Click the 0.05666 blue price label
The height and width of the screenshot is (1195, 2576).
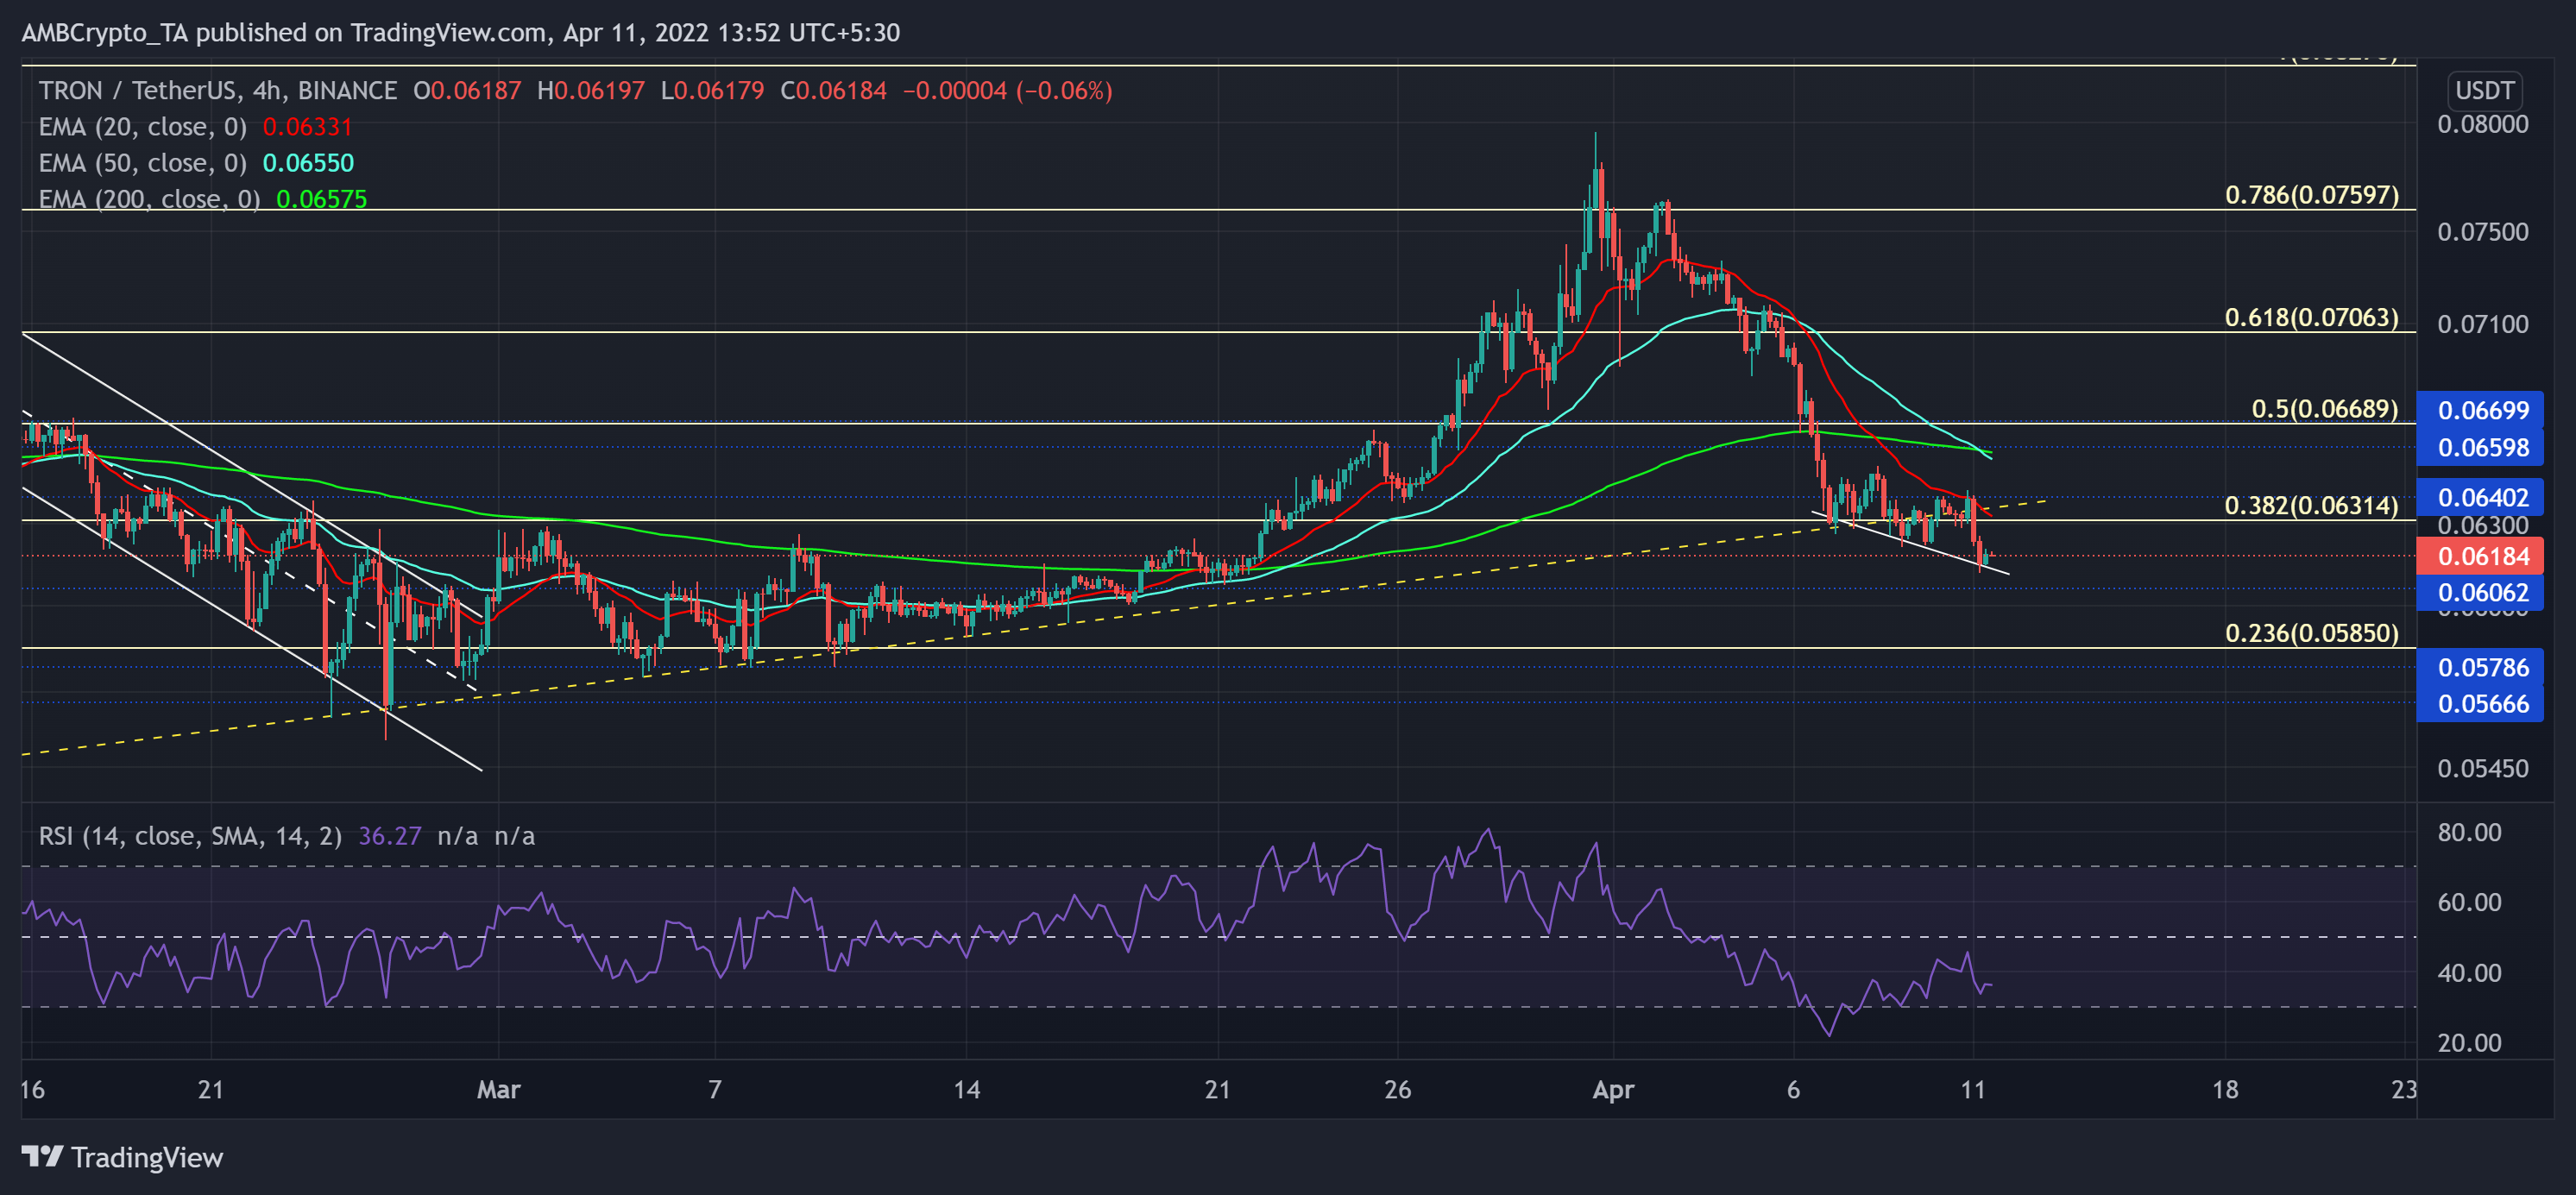tap(2481, 704)
